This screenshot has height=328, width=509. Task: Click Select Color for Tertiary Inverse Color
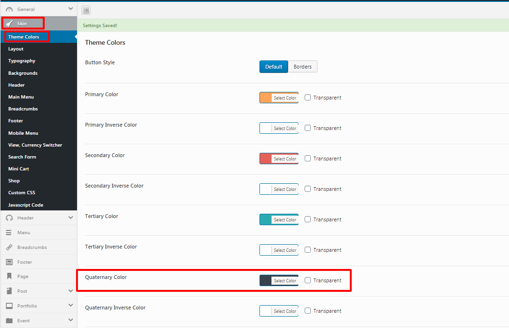(285, 250)
